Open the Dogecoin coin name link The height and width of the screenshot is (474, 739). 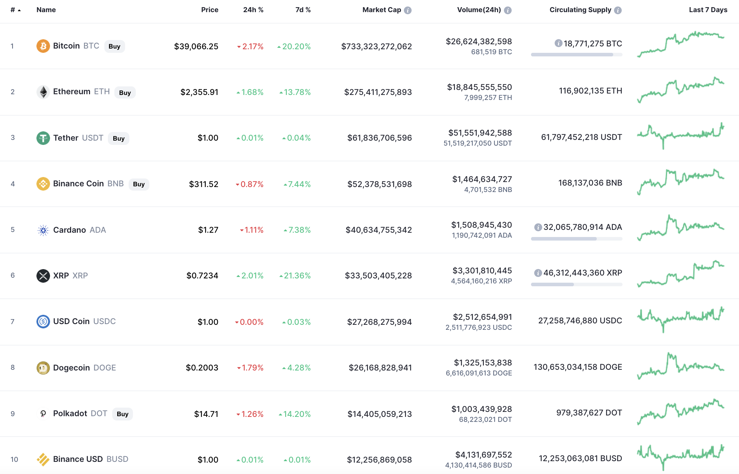[71, 368]
